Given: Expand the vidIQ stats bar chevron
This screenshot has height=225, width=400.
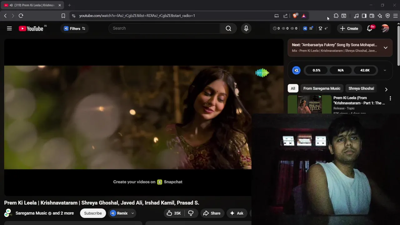Looking at the screenshot, I should pyautogui.click(x=385, y=70).
